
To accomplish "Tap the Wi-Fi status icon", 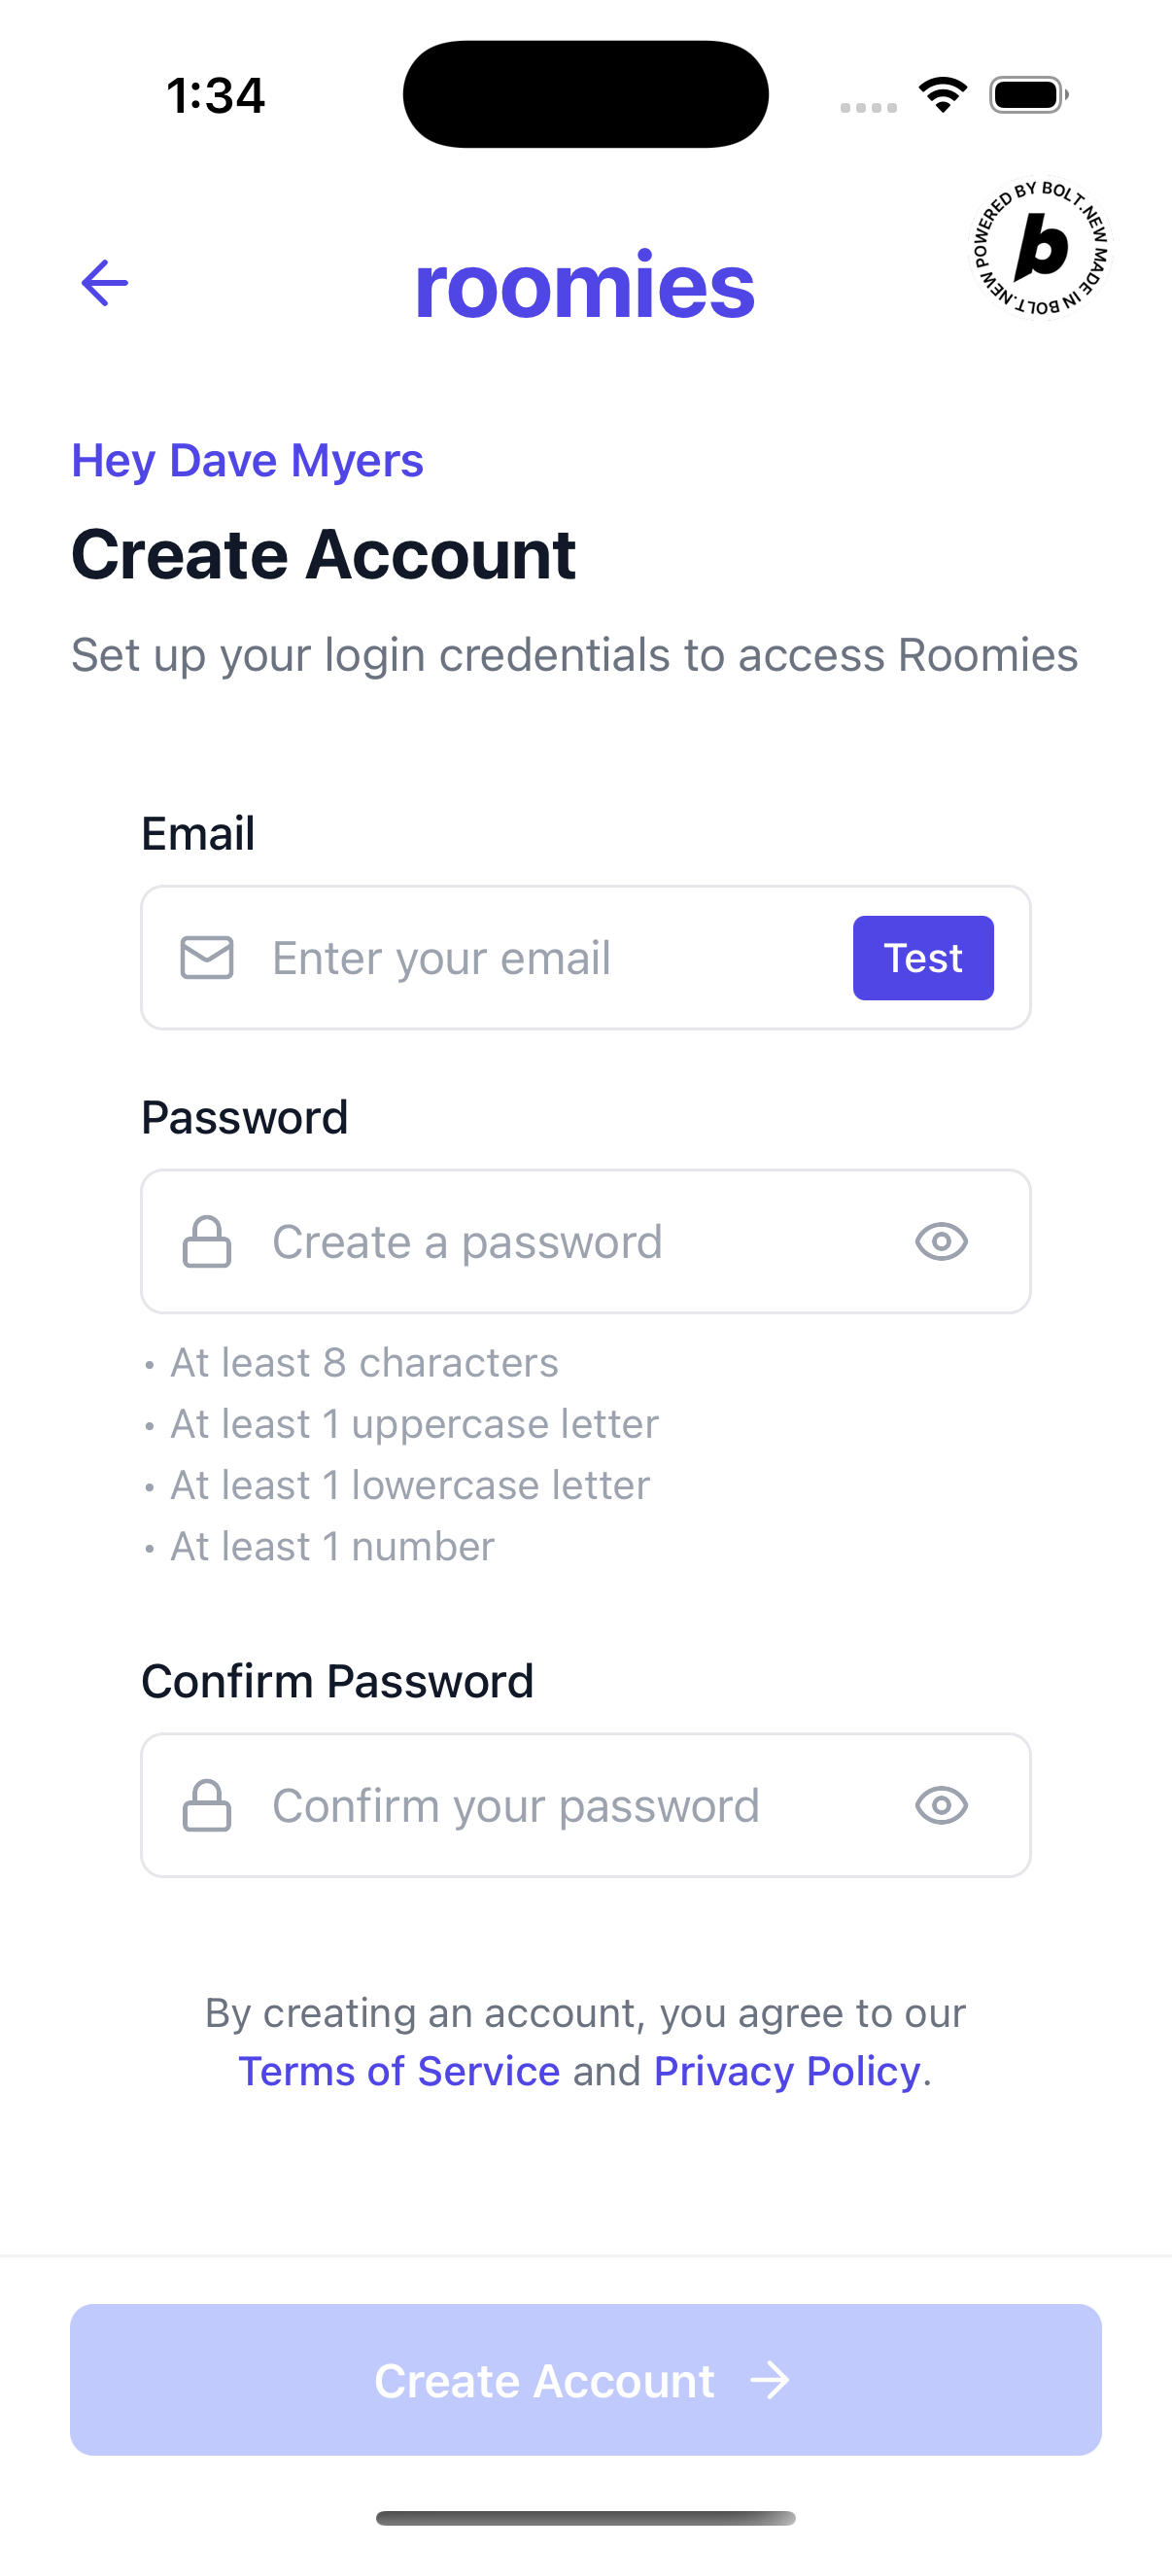I will click(x=943, y=95).
